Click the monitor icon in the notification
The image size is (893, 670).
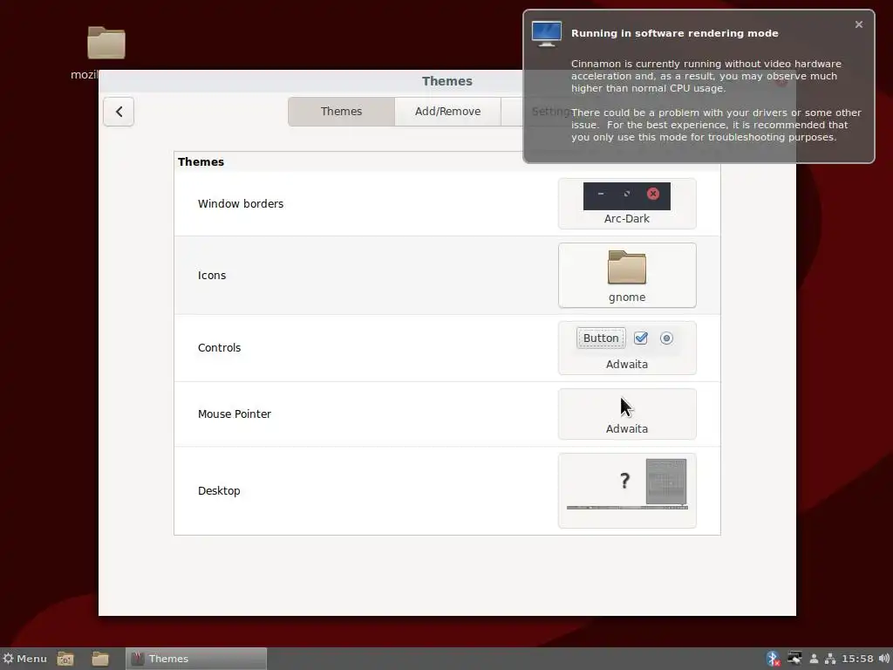tap(547, 34)
